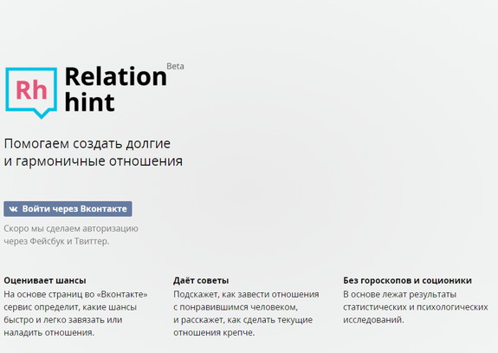Click the note Скоро мы сделаем авторизацию
The image size is (498, 353).
click(x=71, y=229)
